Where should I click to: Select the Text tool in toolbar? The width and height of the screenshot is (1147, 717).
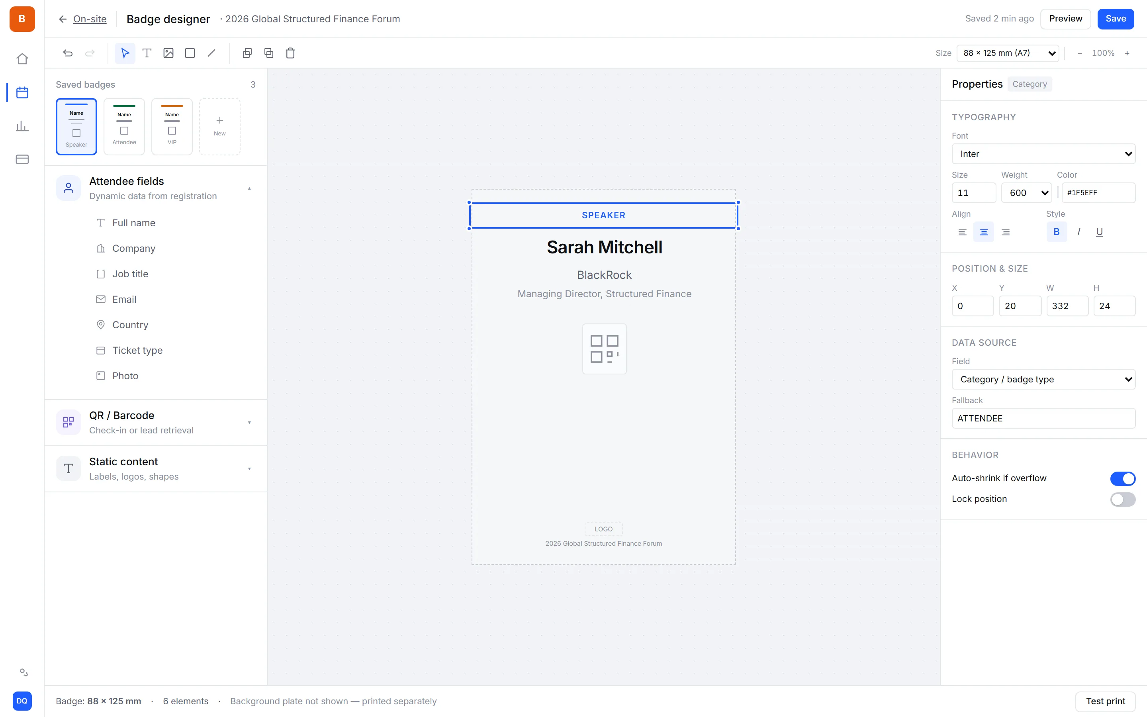147,53
